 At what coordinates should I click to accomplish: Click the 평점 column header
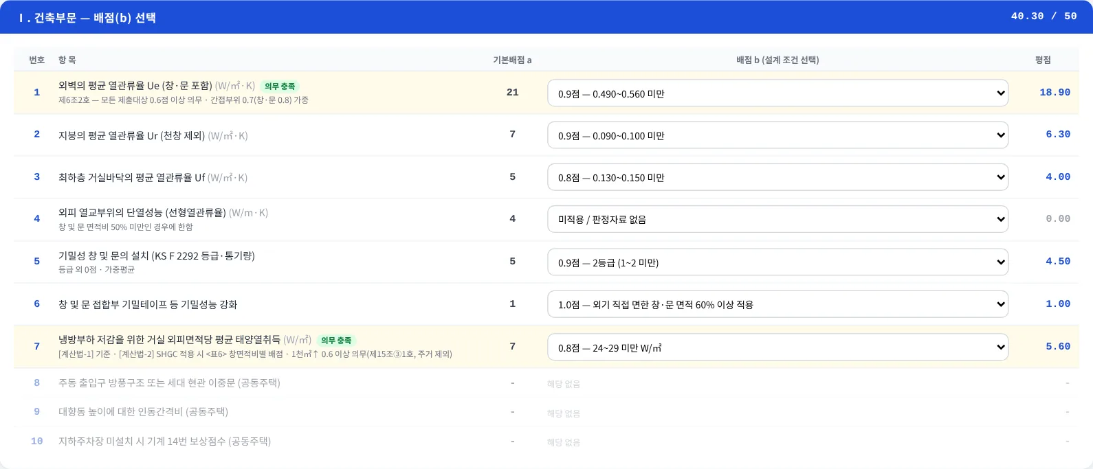point(1043,60)
